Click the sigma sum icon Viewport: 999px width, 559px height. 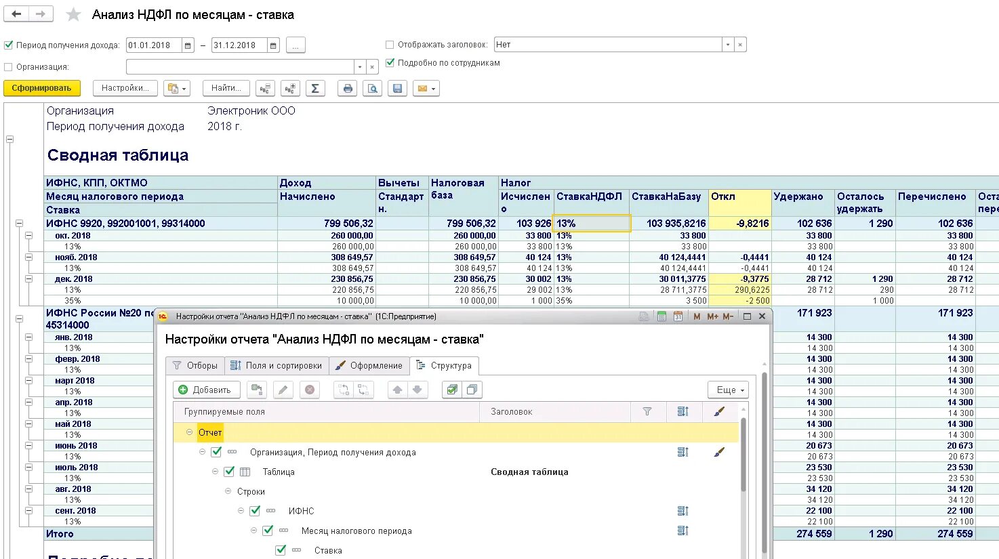[x=315, y=88]
